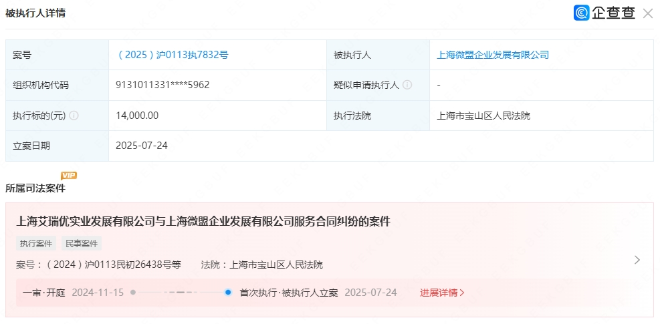
Task: Click the 一审·开庭 date 2024-11-15
Action: [x=98, y=293]
